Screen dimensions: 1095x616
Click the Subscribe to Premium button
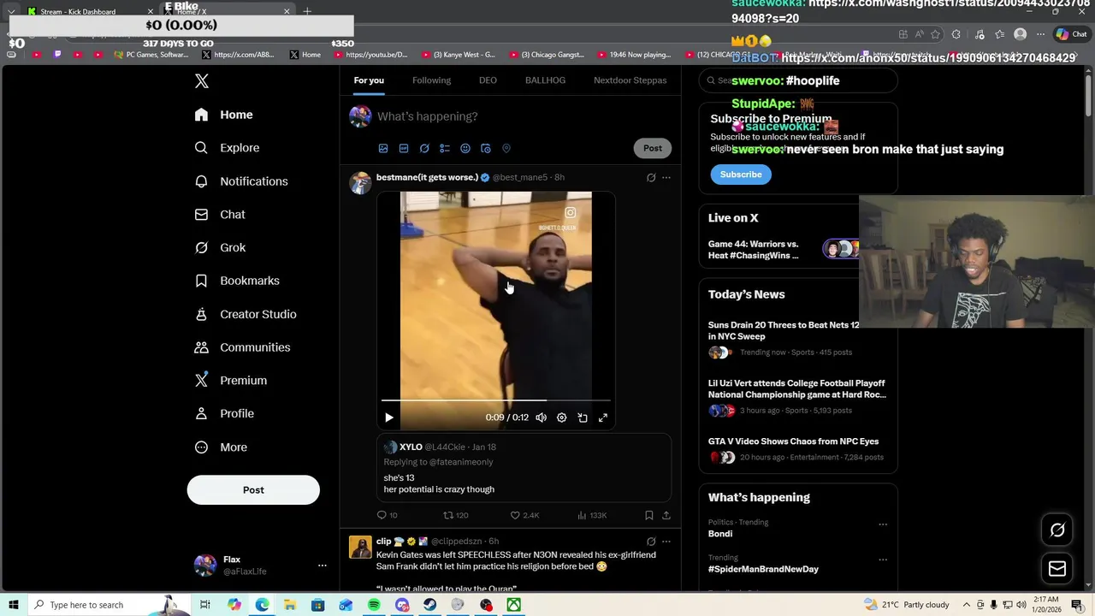[x=741, y=175]
